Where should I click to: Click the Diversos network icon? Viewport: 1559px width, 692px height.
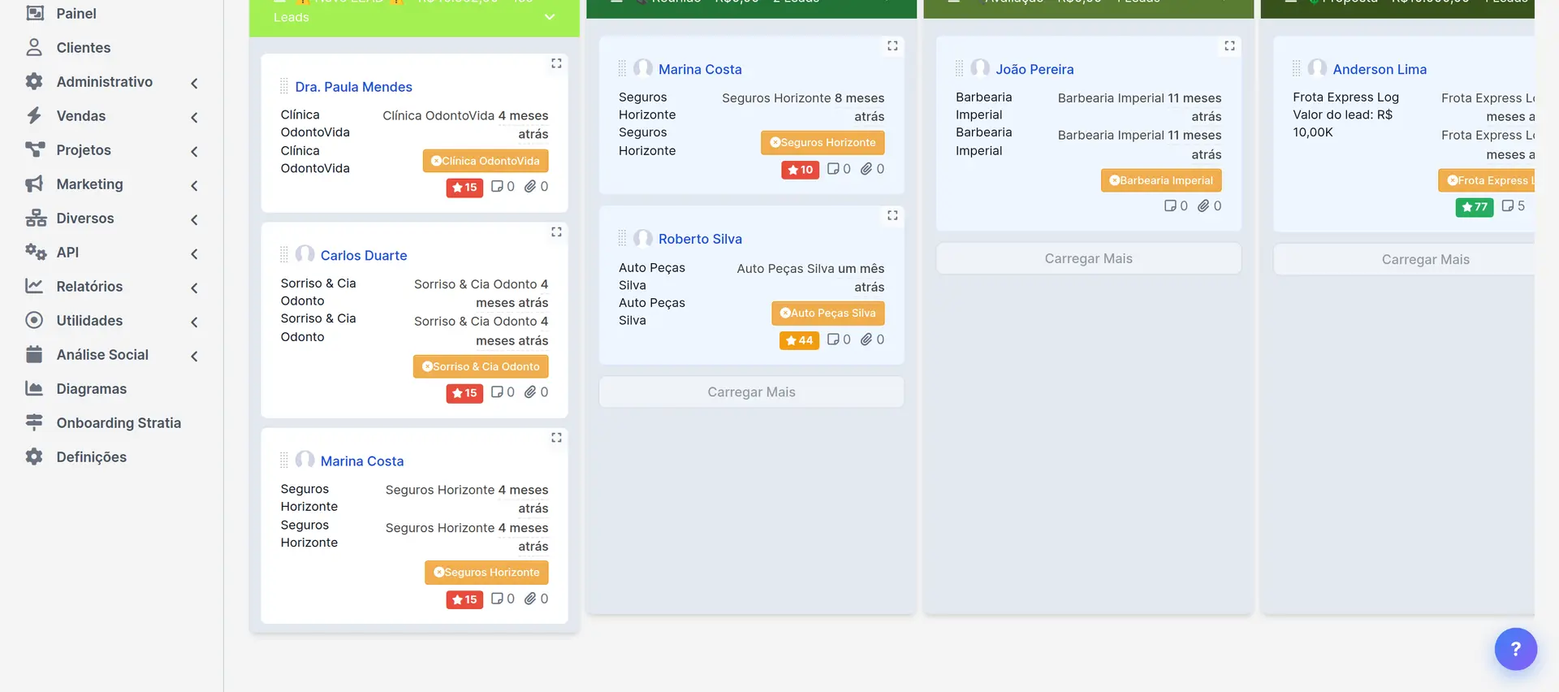click(x=35, y=218)
